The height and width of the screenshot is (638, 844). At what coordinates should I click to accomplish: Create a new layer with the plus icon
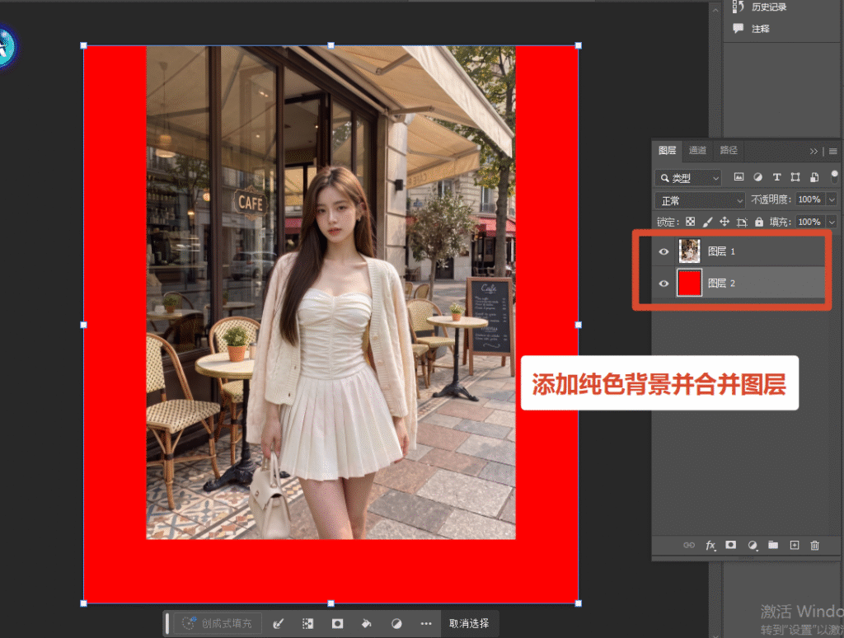(x=794, y=546)
